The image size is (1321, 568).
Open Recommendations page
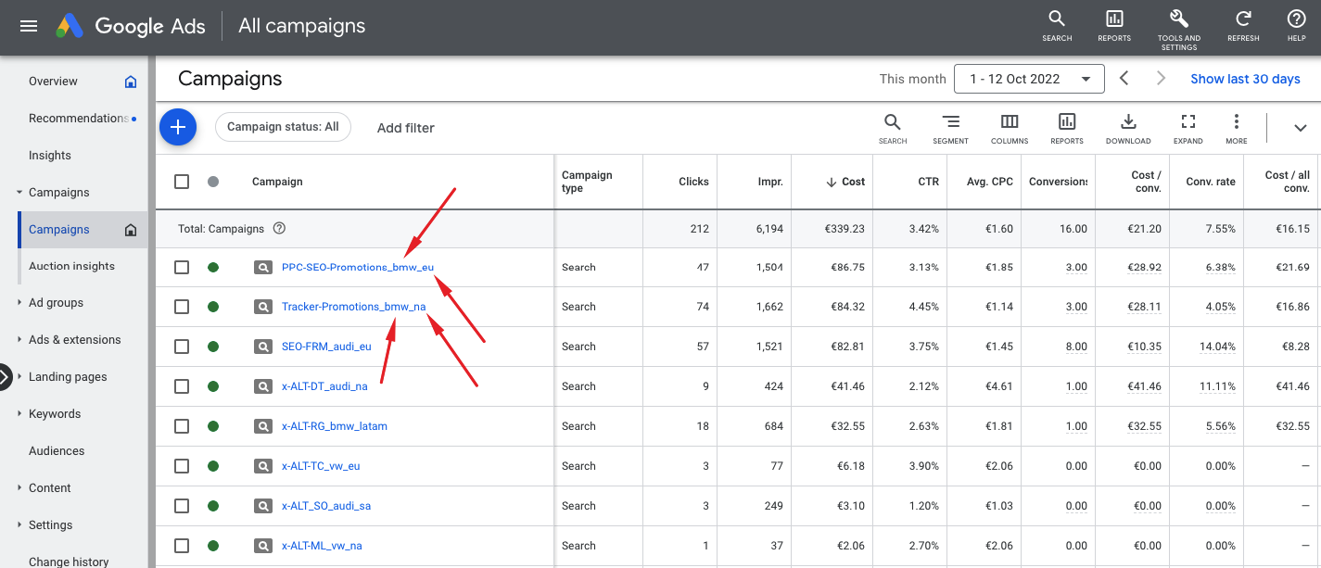79,119
